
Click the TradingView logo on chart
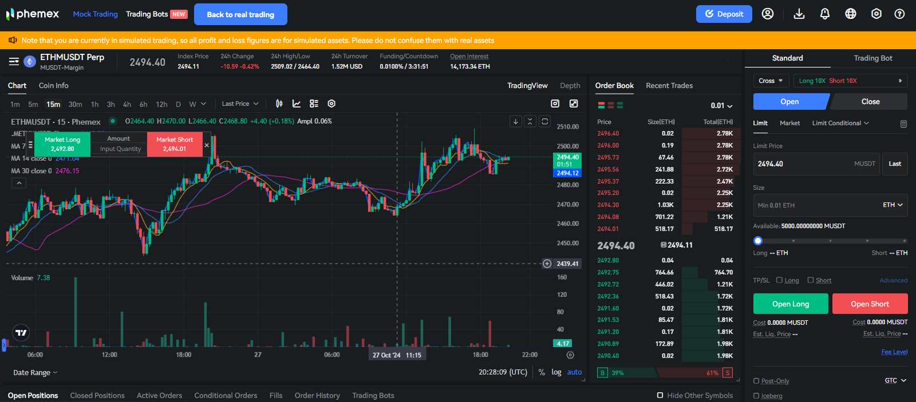21,333
